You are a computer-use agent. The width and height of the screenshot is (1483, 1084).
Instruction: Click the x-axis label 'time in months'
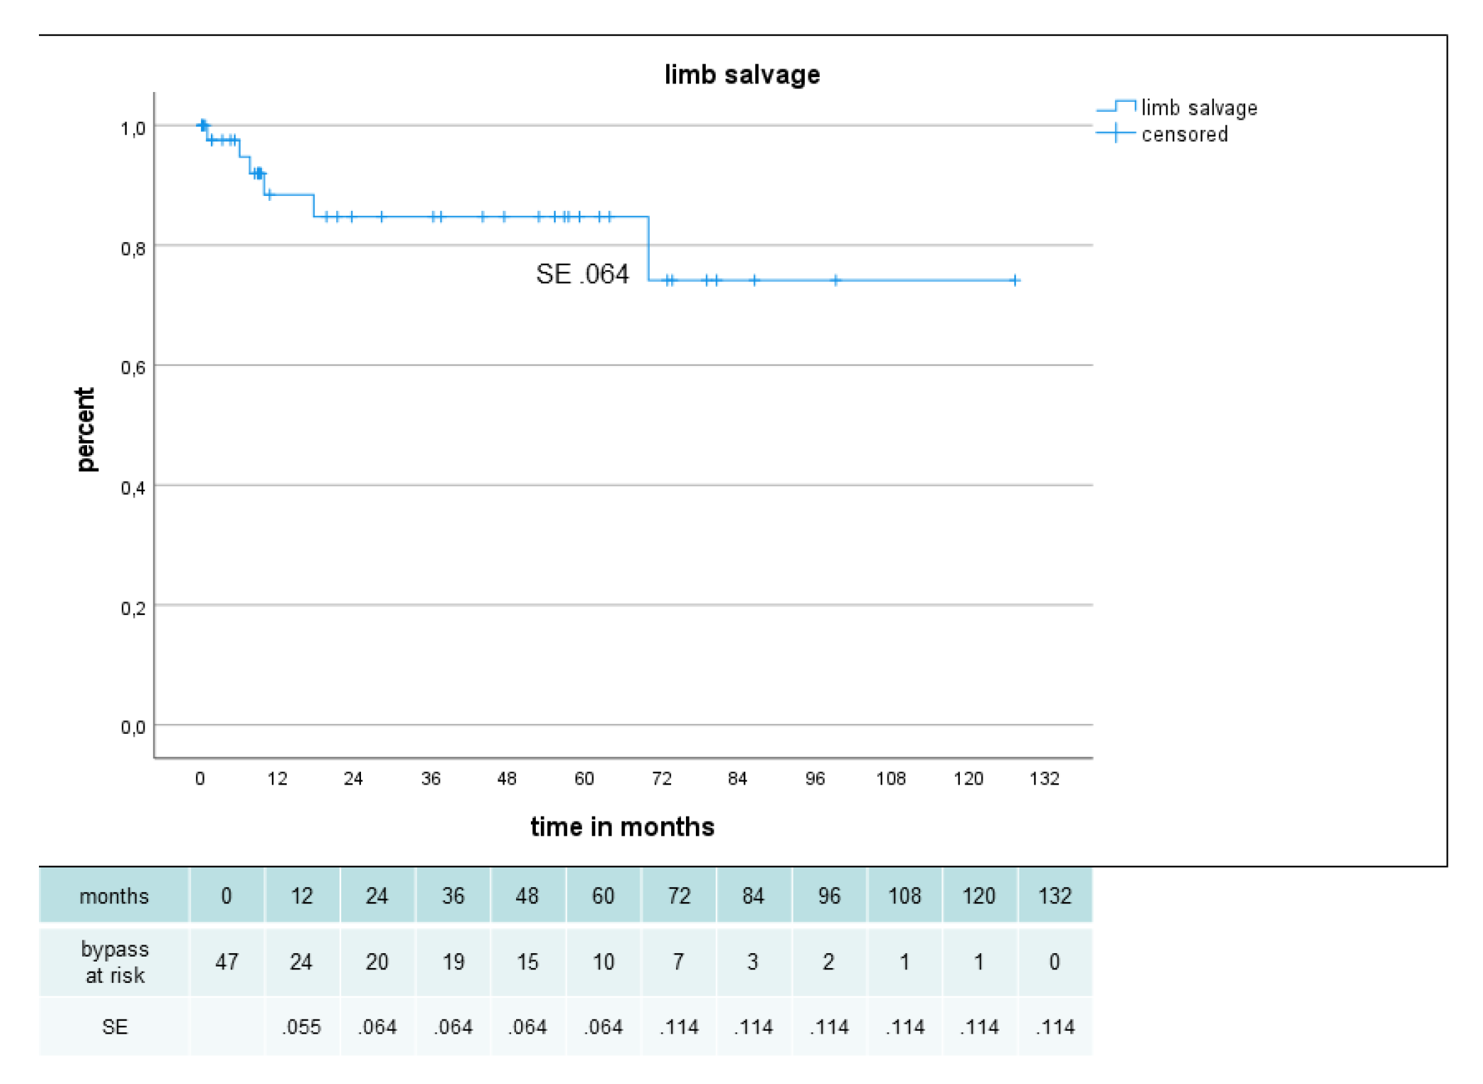pyautogui.click(x=622, y=826)
